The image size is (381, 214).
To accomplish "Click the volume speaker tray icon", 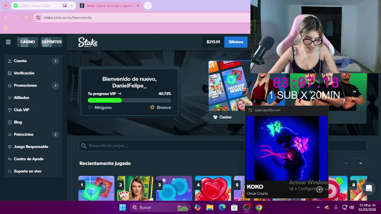I will point(352,207).
